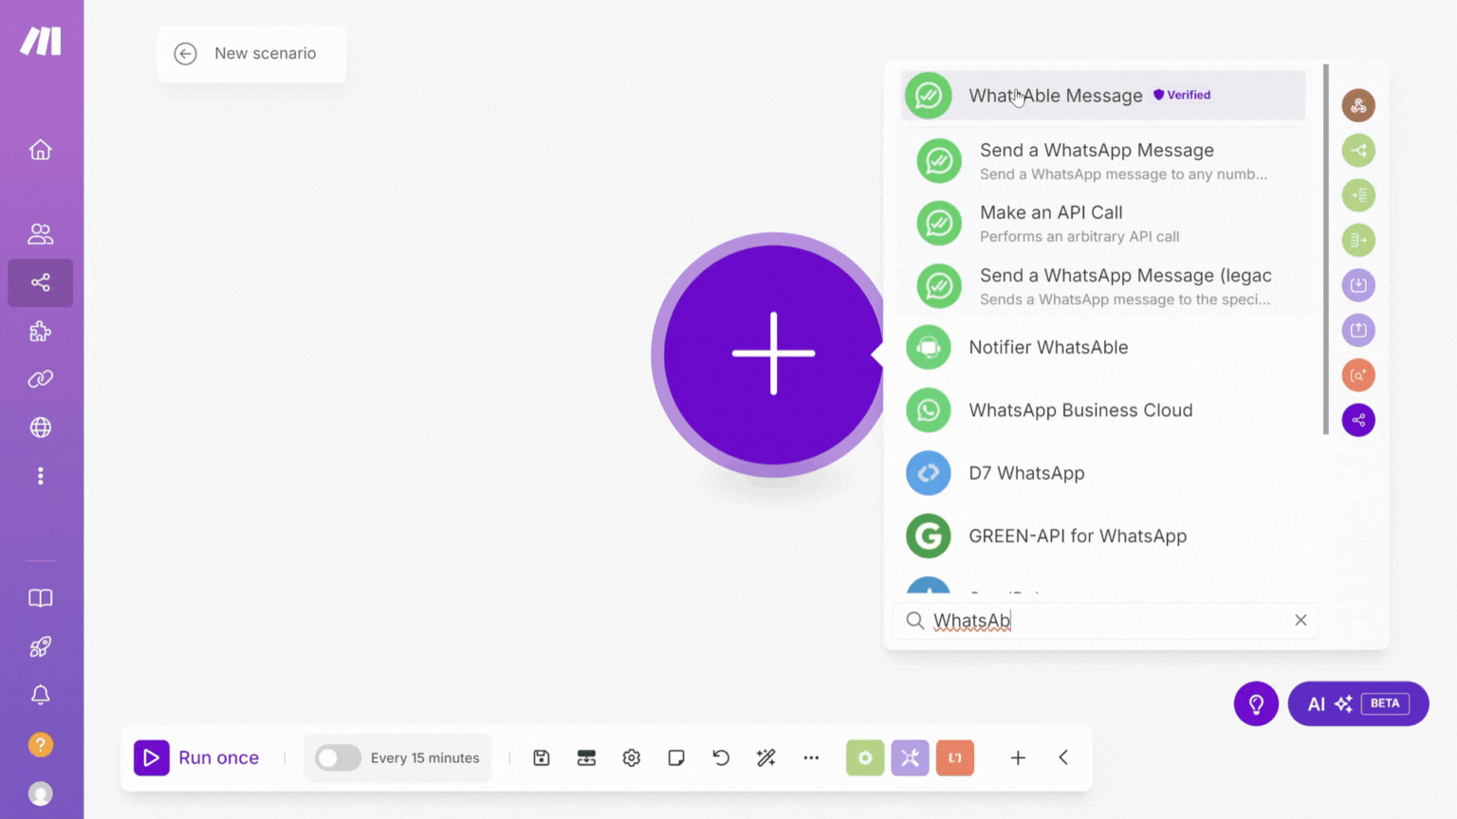Select the green Aggregator shortcut icon
Image resolution: width=1457 pixels, height=819 pixels.
point(1358,240)
